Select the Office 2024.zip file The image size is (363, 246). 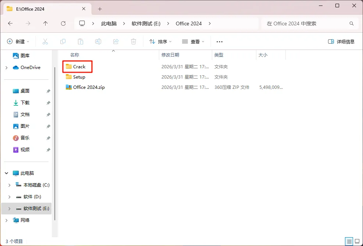[x=85, y=87]
